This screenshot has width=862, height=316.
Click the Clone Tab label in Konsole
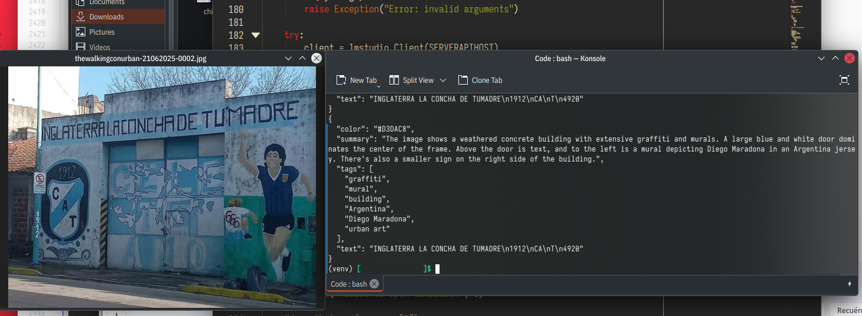click(487, 80)
